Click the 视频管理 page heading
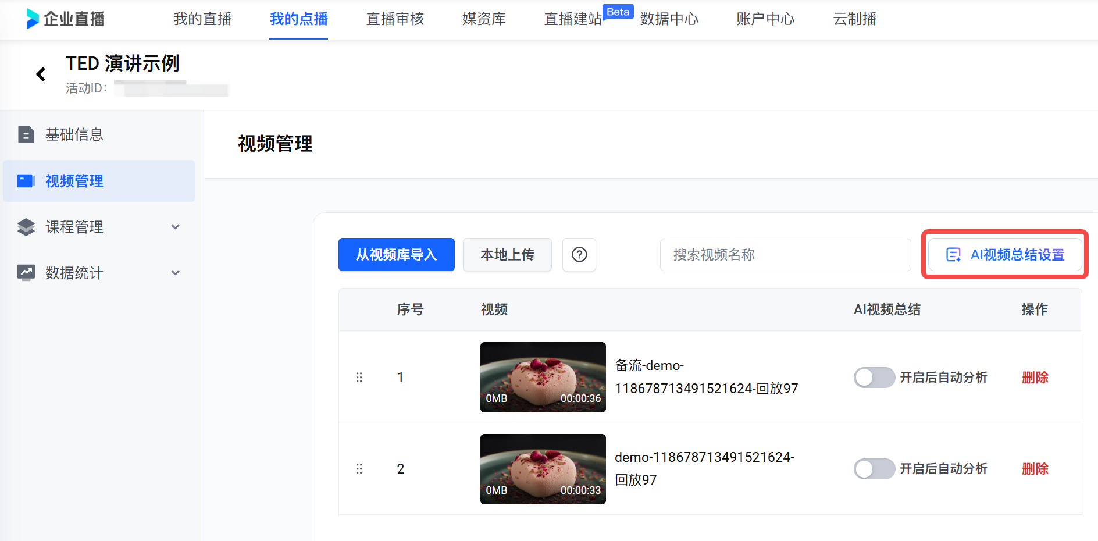Image resolution: width=1098 pixels, height=541 pixels. click(x=275, y=144)
